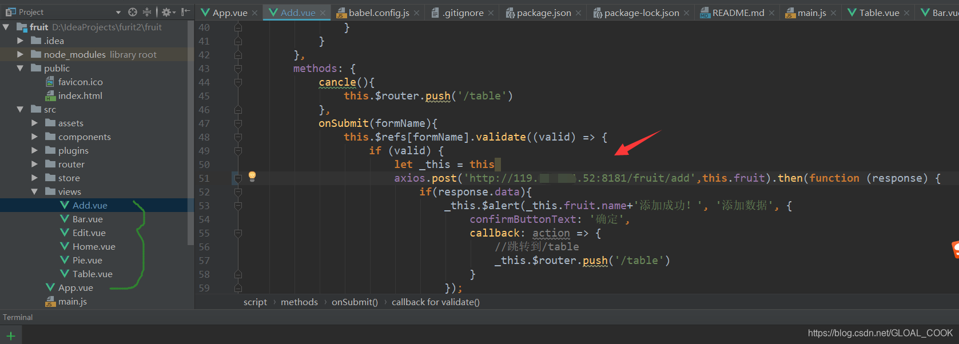Screen dimensions: 959x344
Task: Click the callback for validate() breadcrumb
Action: click(x=436, y=302)
